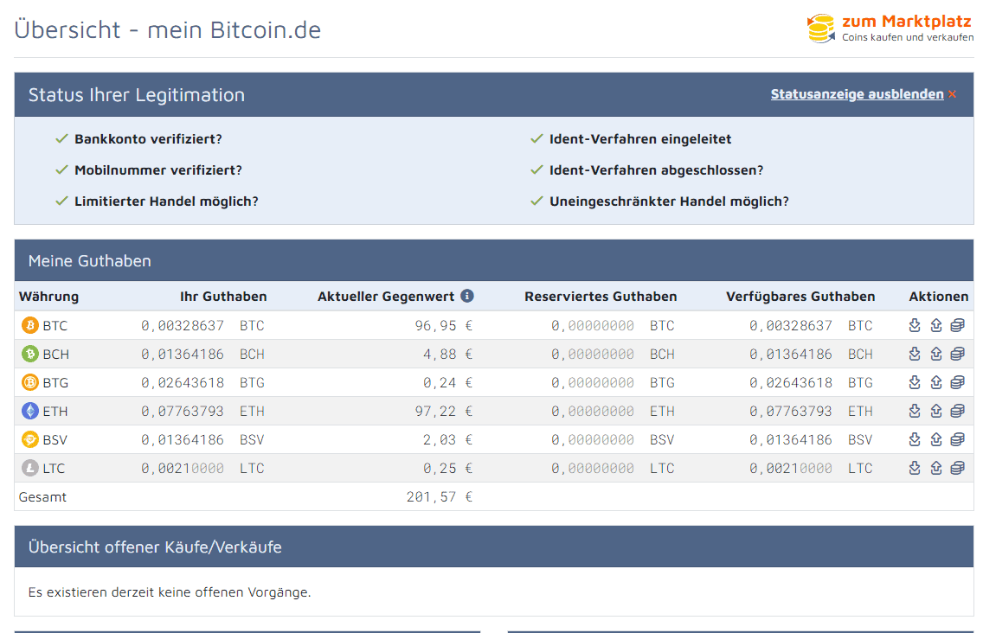The width and height of the screenshot is (983, 633).
Task: Click the Coins kaufen und verkaufen subtitle
Action: pyautogui.click(x=908, y=37)
